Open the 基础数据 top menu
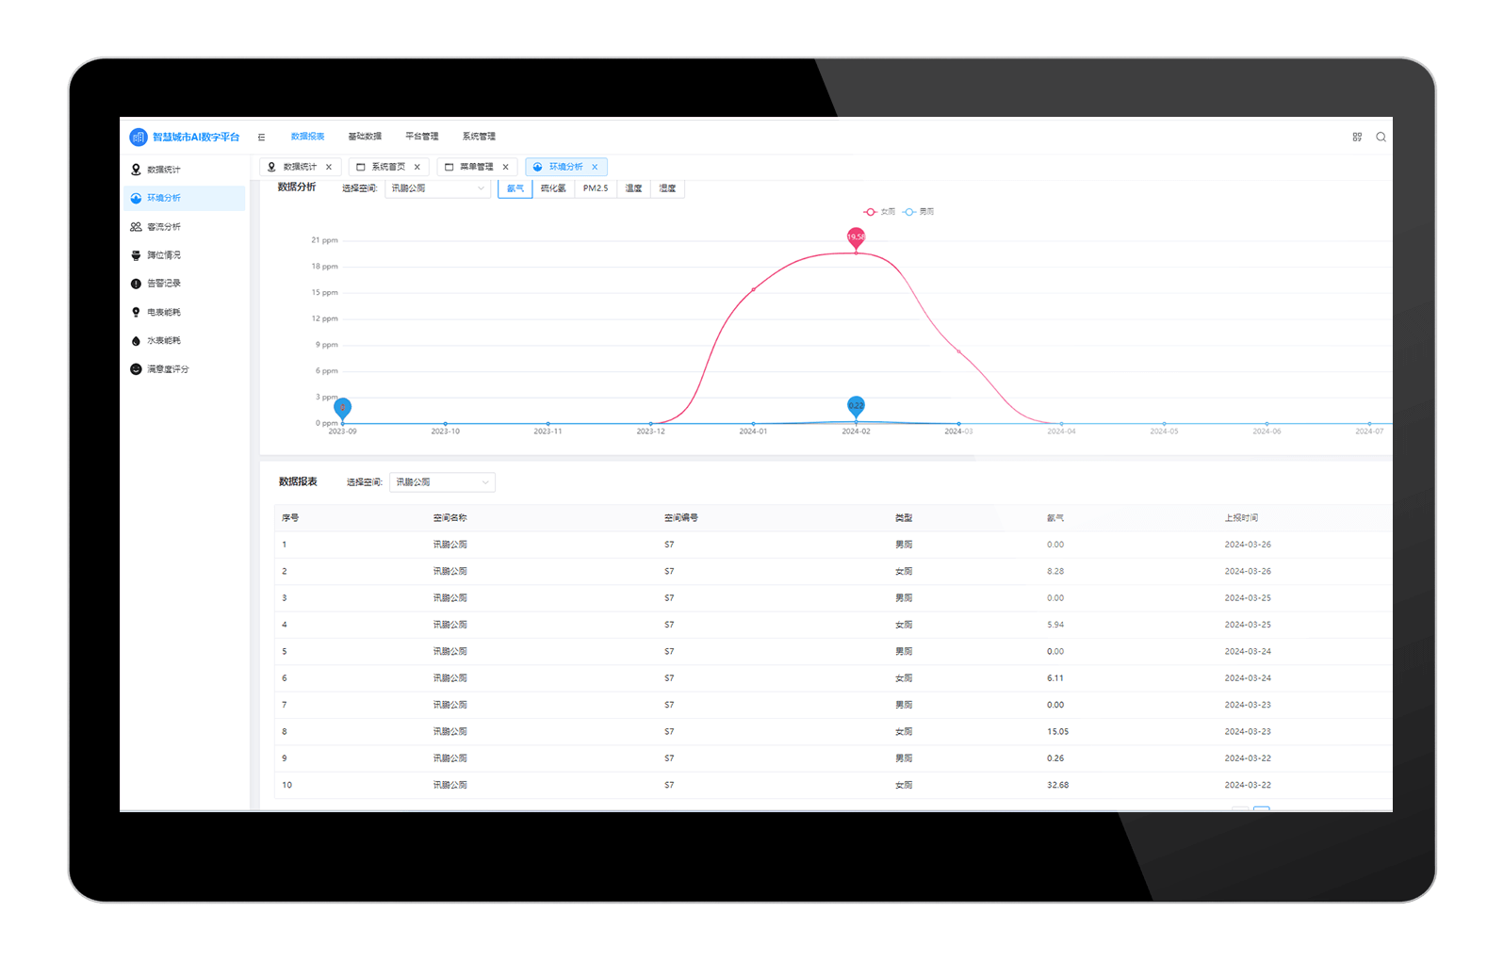Viewport: 1504px width, 961px height. click(365, 137)
